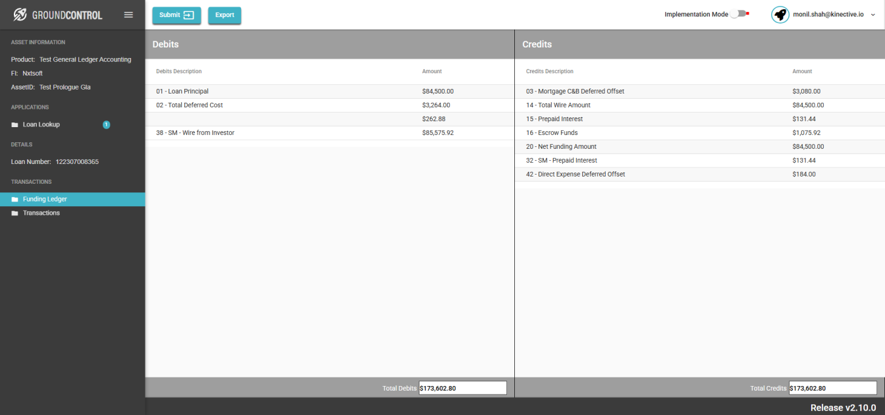Click the $85,575.92 debit amount
This screenshot has width=885, height=415.
(438, 133)
